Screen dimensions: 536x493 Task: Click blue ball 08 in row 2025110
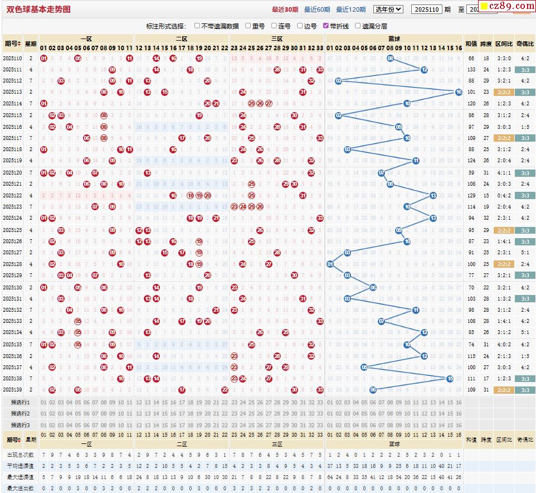click(x=390, y=59)
